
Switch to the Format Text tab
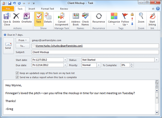[x=48, y=9]
